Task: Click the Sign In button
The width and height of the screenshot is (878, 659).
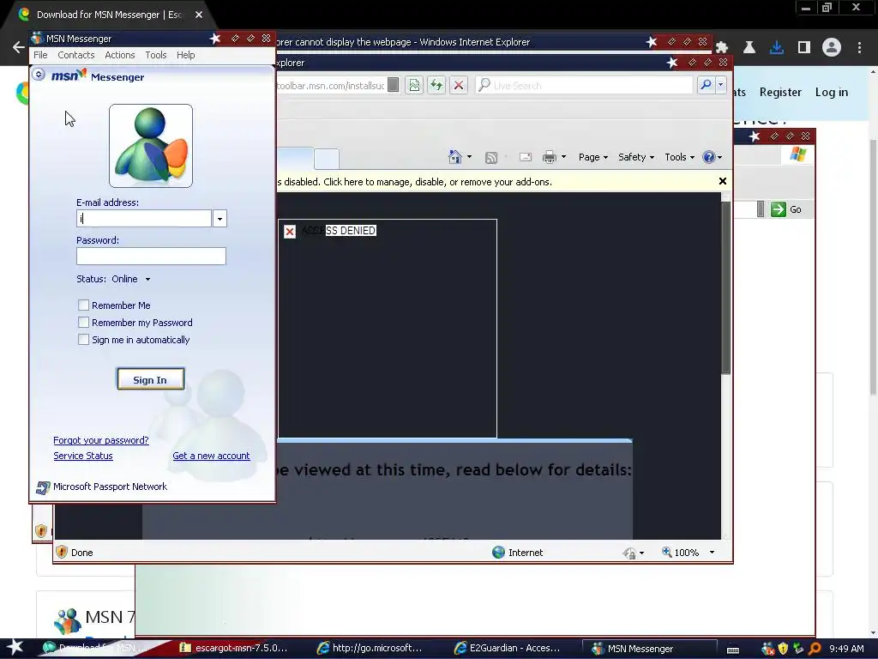Action: click(150, 379)
